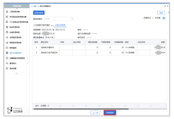Image resolution: width=174 pixels, height=119 pixels.
Task: Click the 首页 breadcrumb link
Action: click(35, 6)
